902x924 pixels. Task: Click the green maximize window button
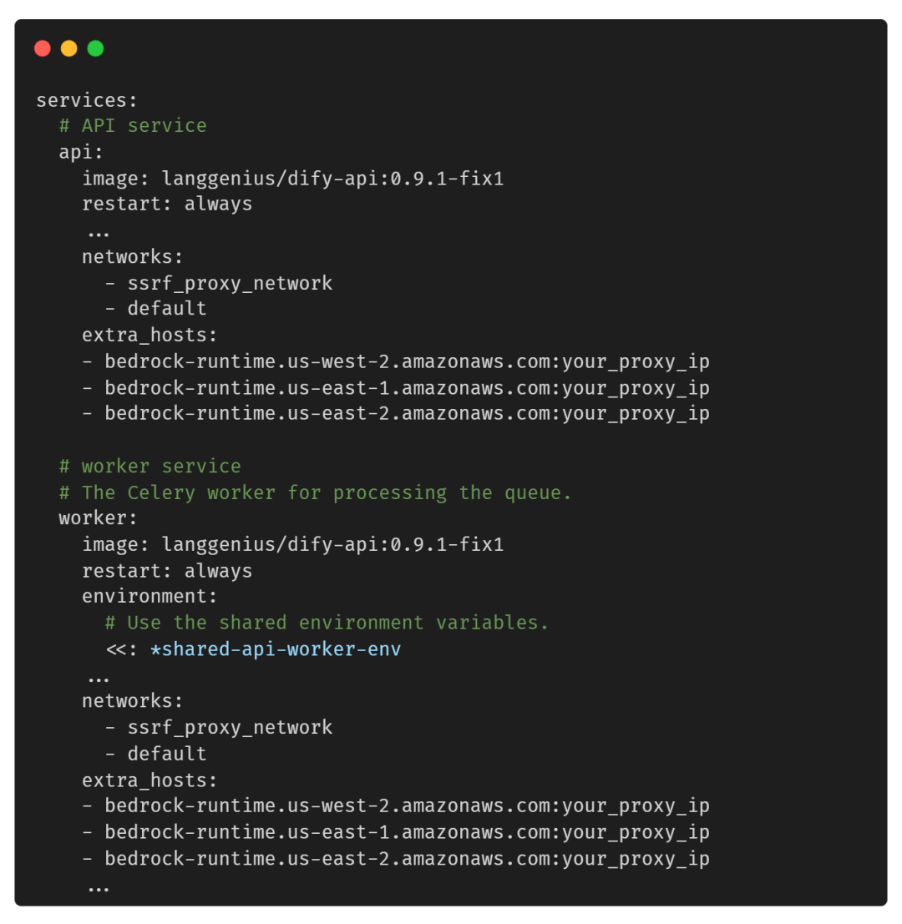click(96, 48)
